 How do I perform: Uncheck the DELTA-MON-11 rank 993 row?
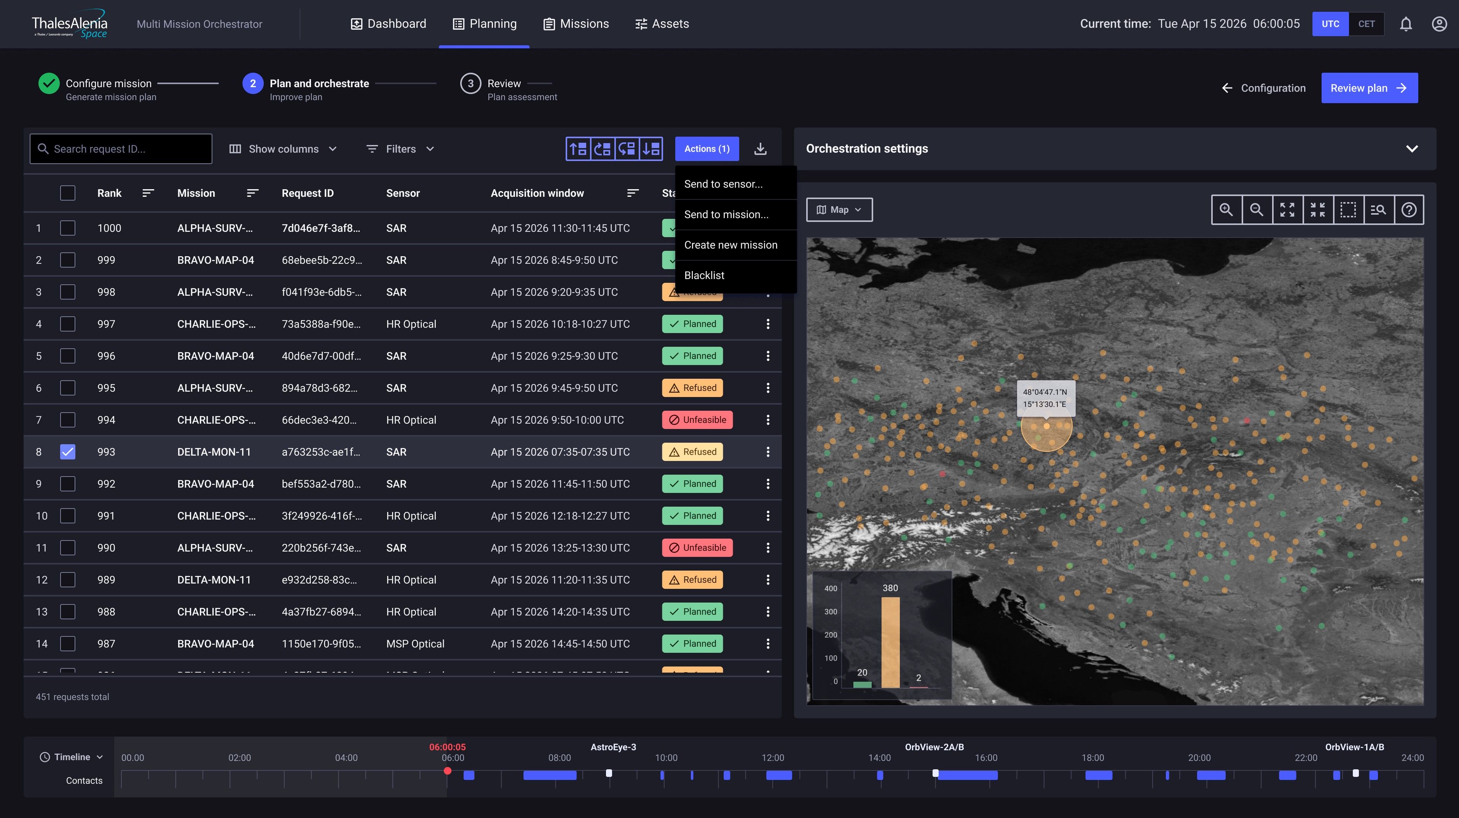(67, 452)
